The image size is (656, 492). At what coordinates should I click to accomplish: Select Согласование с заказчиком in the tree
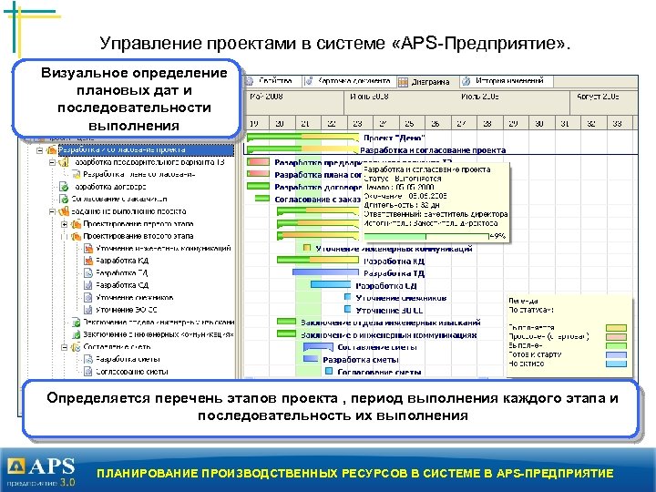(119, 200)
